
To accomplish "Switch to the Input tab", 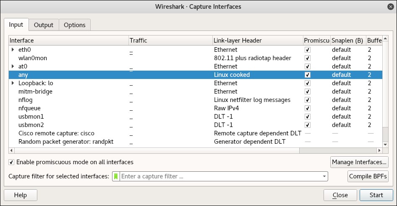I will coord(16,25).
